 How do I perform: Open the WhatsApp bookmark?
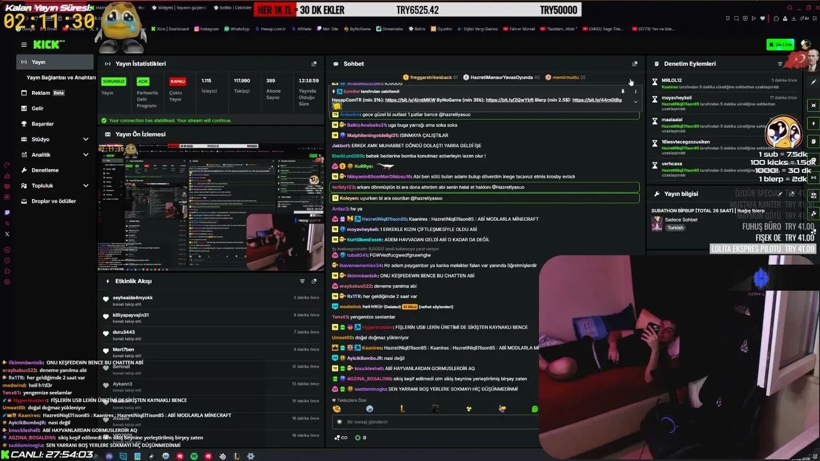pyautogui.click(x=237, y=29)
